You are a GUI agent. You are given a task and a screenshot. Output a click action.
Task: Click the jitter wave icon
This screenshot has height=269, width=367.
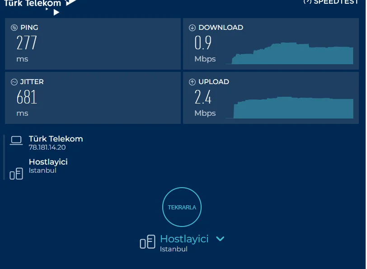(x=14, y=82)
